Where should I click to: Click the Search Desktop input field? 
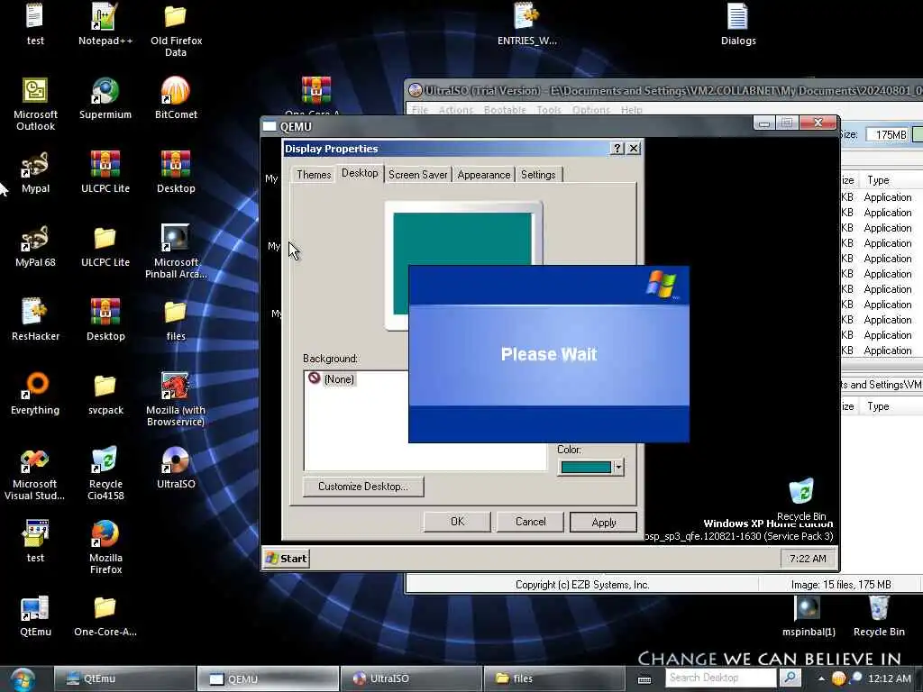pyautogui.click(x=722, y=678)
